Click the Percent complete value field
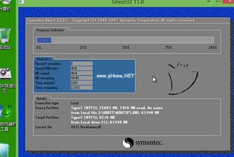Viewport: 234px width, 157px height. (81, 64)
